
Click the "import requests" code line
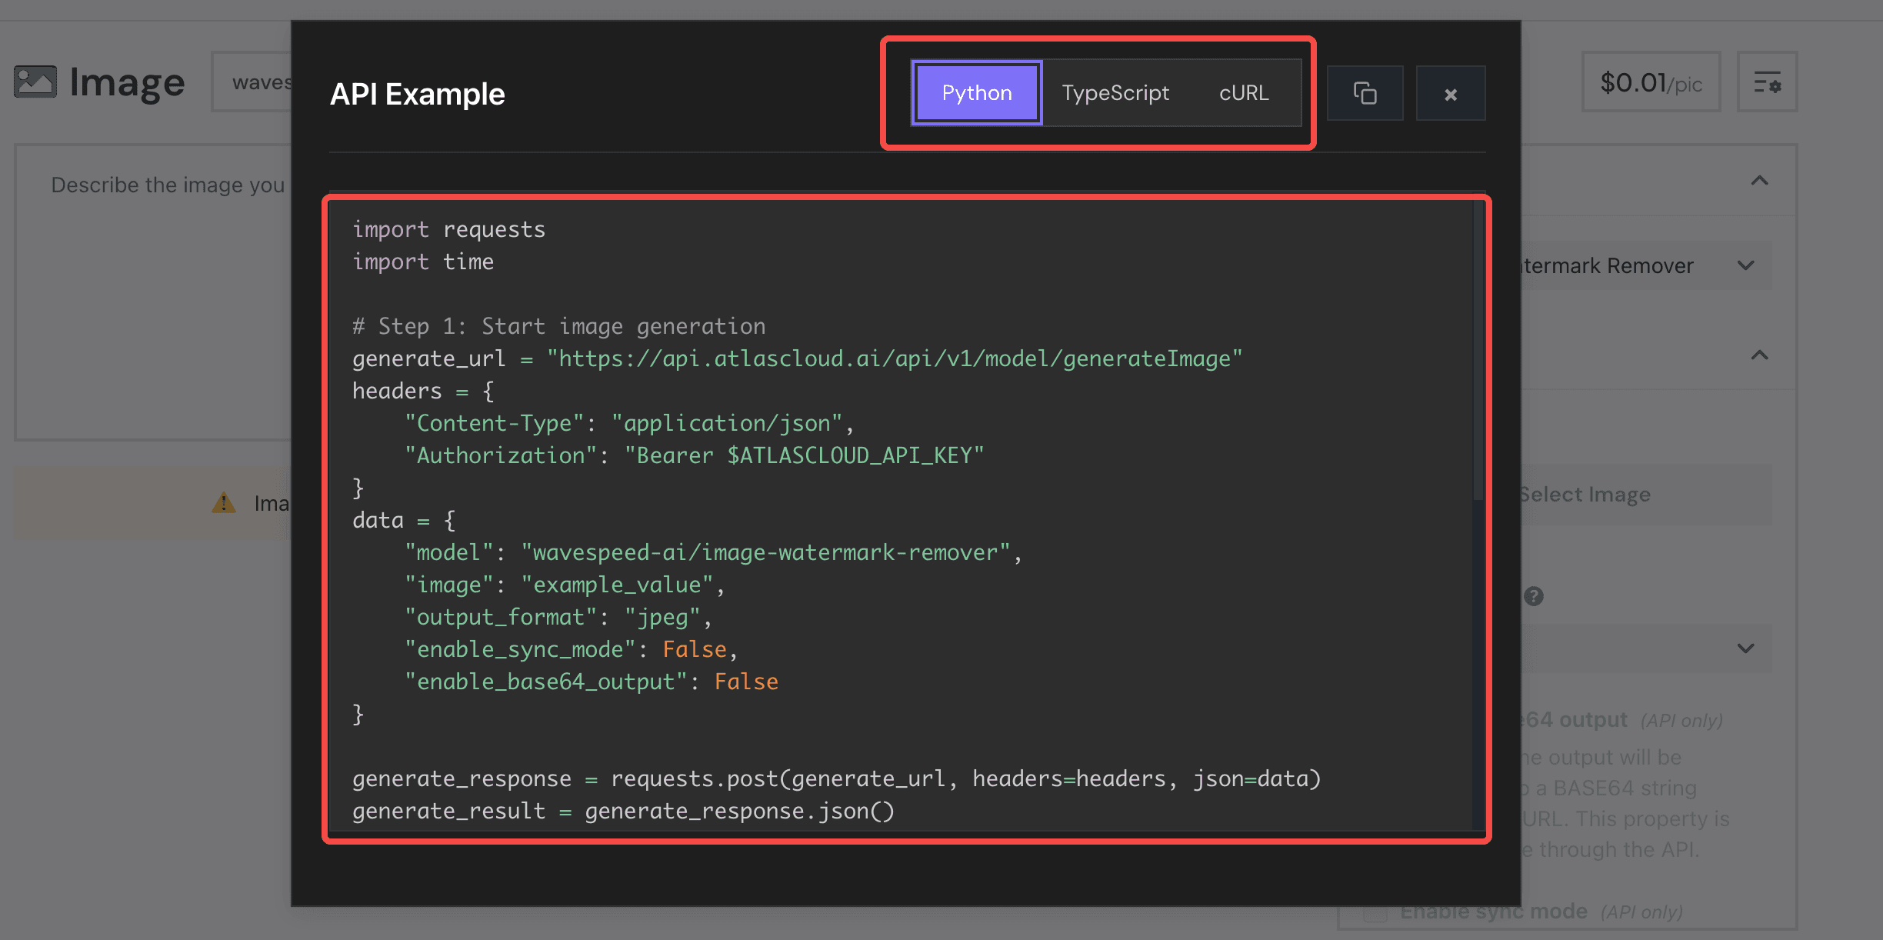[x=448, y=229]
